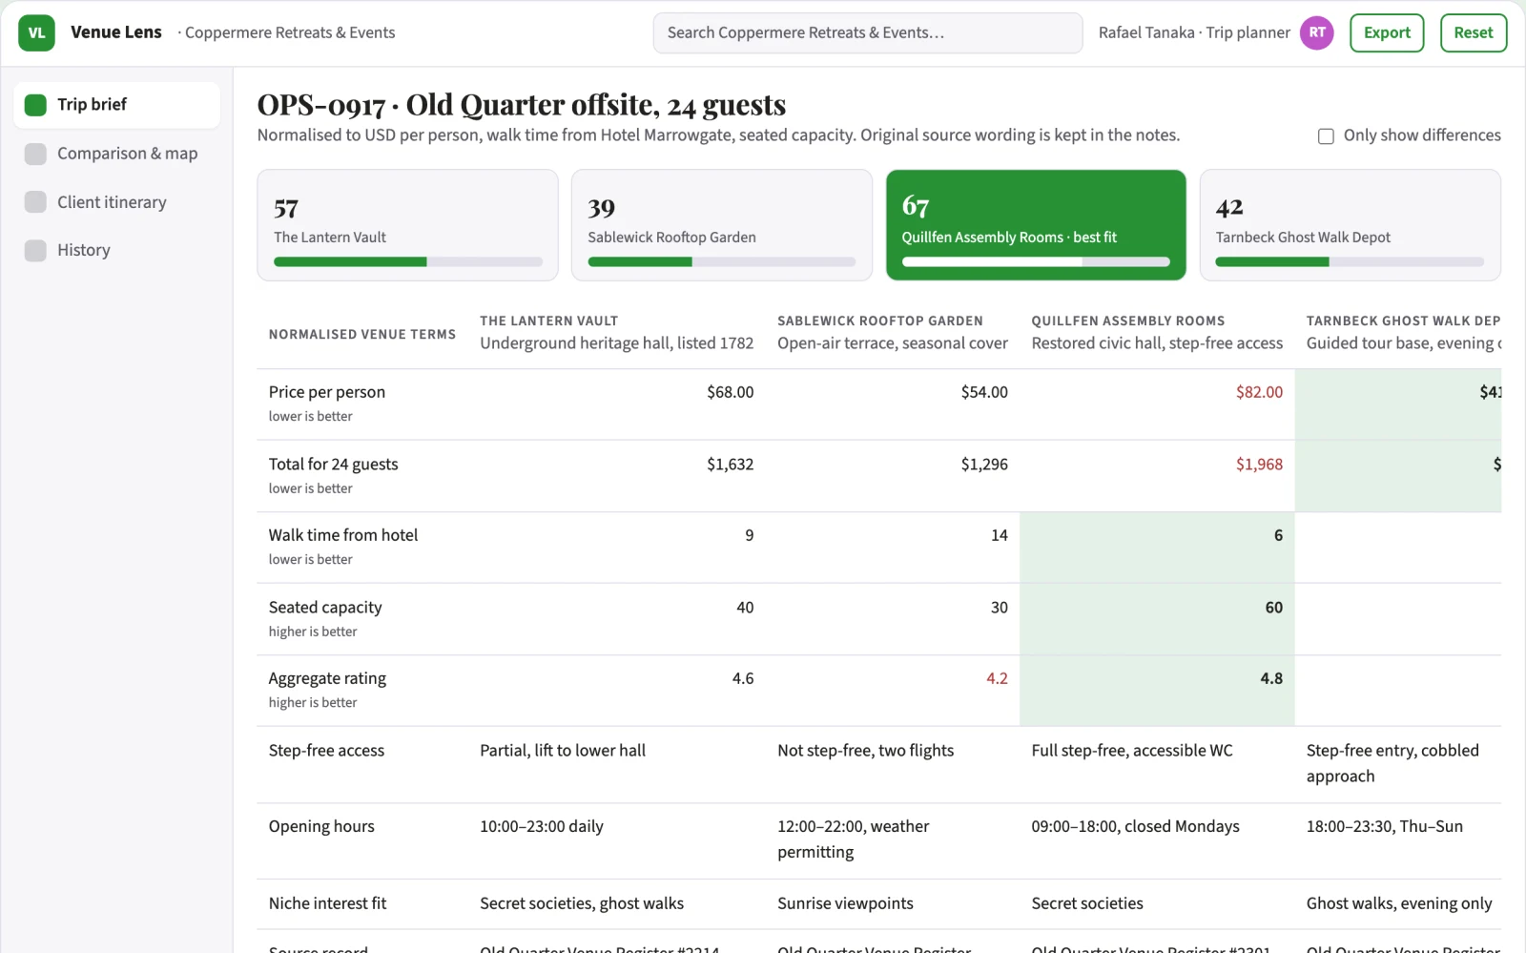This screenshot has width=1526, height=953.
Task: Click Quillfen Assembly Rooms score progress bar
Action: [x=1036, y=261]
